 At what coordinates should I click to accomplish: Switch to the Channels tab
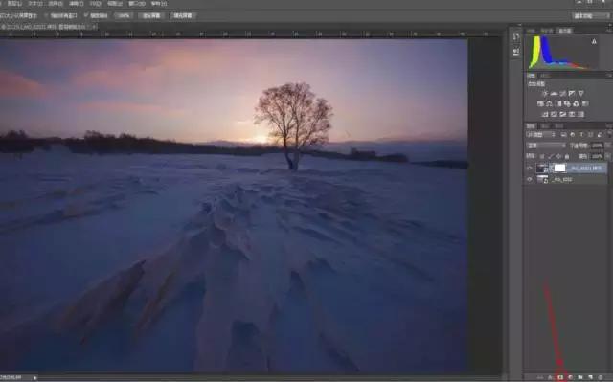point(546,126)
